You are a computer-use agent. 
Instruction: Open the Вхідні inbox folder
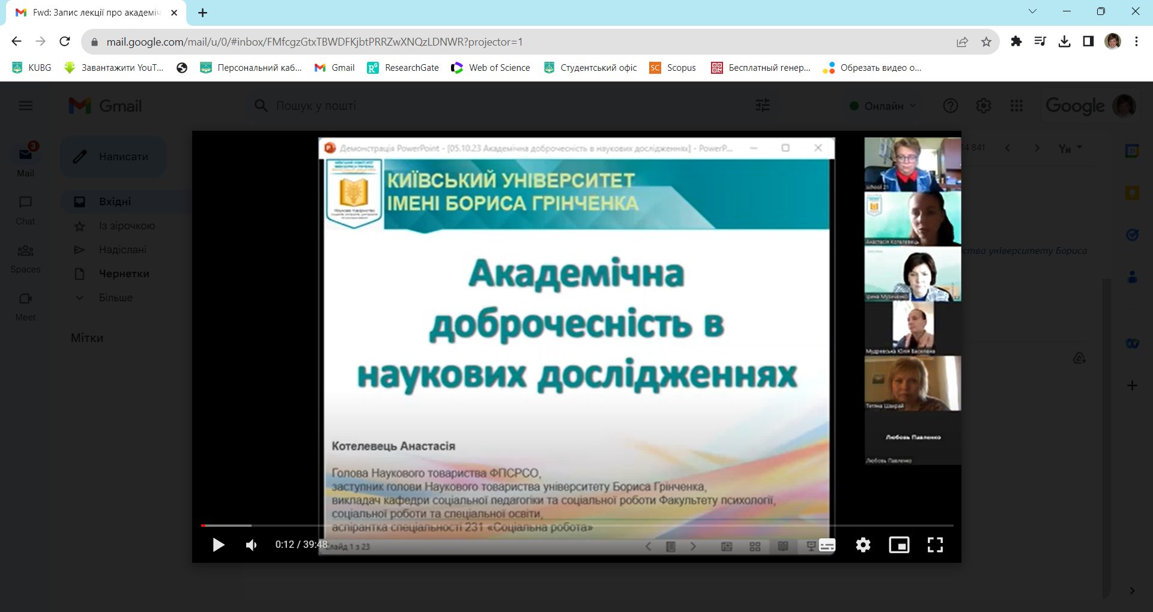point(115,202)
